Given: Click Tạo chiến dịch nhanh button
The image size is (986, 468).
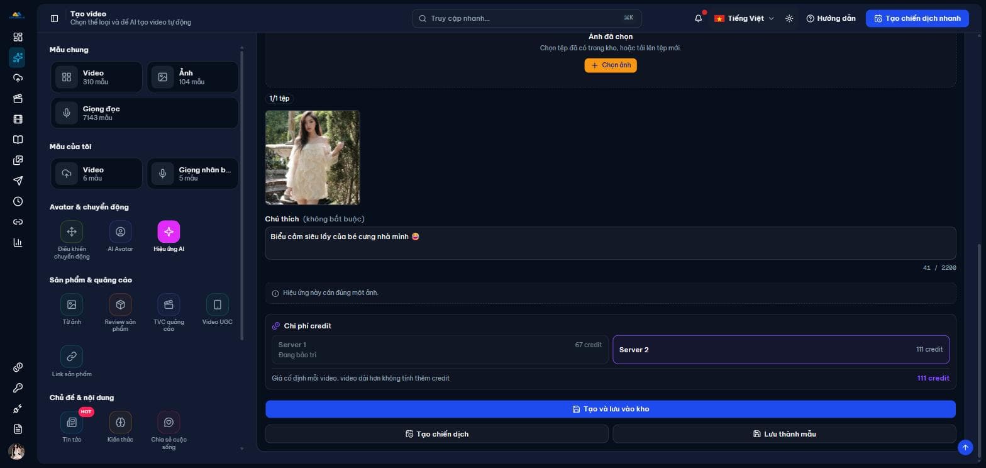Looking at the screenshot, I should (x=917, y=18).
